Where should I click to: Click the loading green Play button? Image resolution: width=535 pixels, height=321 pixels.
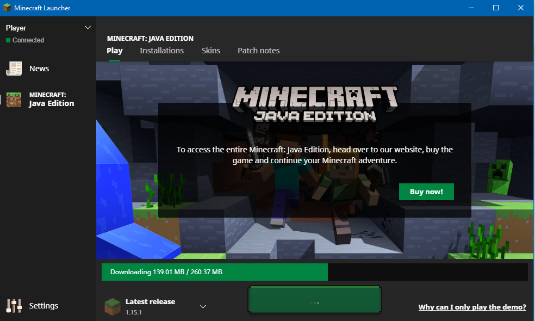pyautogui.click(x=314, y=300)
